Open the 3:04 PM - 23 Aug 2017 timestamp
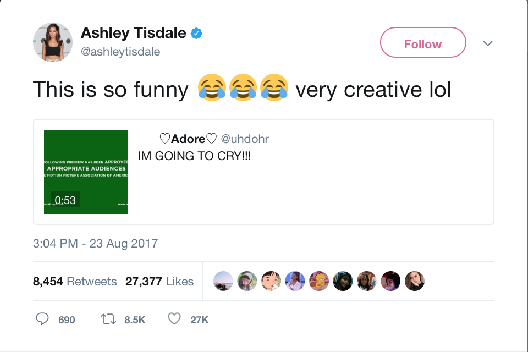 coord(95,243)
